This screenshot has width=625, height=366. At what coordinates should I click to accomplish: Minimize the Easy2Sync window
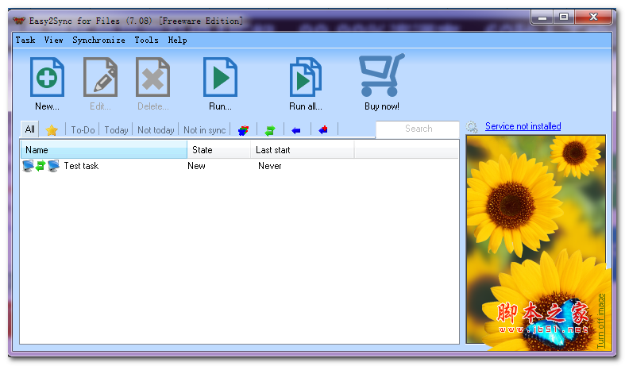click(x=542, y=17)
